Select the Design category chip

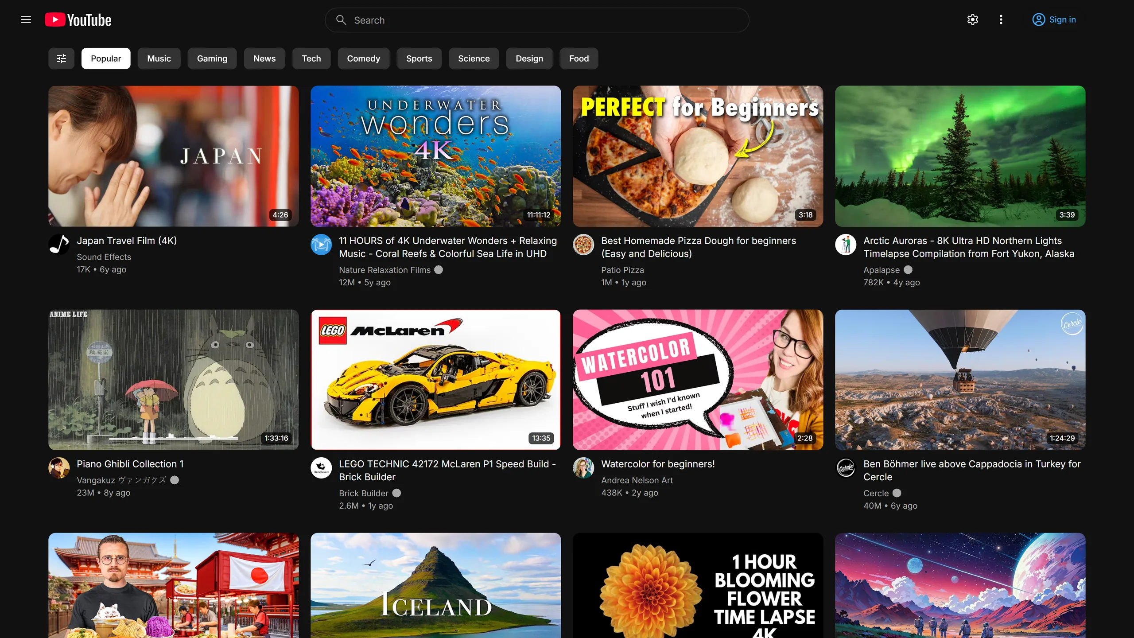(529, 58)
